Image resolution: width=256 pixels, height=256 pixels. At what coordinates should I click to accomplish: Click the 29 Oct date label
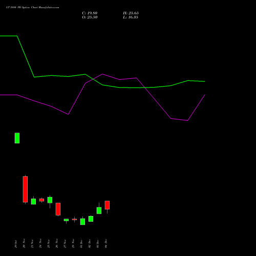pos(16,244)
